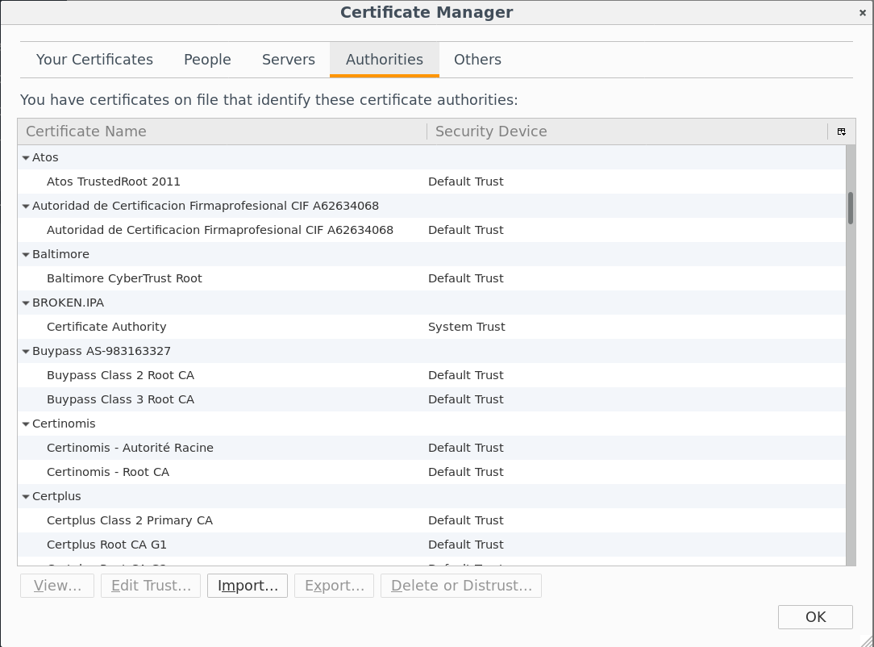Switch to the People tab
874x647 pixels.
(x=207, y=60)
